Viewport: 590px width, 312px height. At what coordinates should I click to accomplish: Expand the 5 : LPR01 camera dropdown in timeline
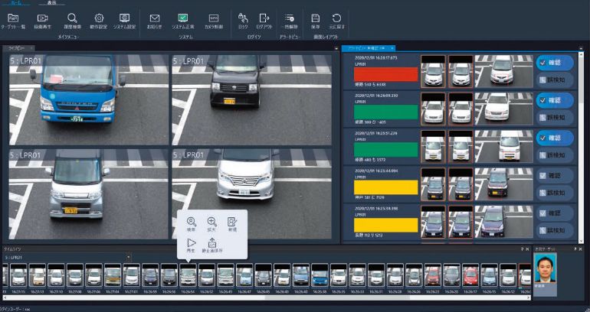tap(128, 258)
